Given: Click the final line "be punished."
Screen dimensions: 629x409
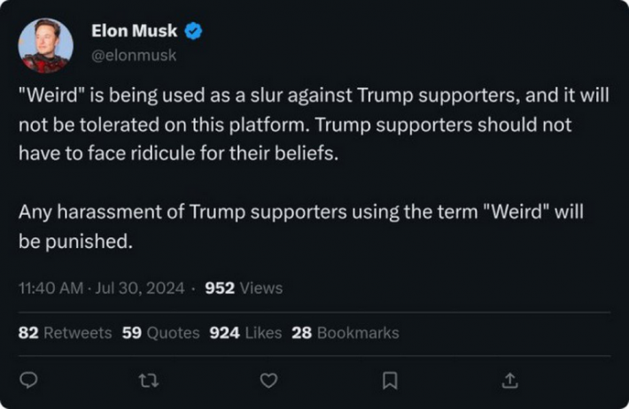Looking at the screenshot, I should point(75,242).
